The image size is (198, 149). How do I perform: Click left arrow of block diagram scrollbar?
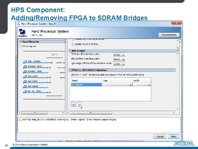click(20, 113)
